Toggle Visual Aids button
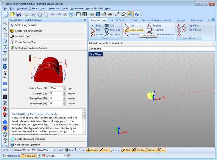Screen dimensions: 217x160 (x=29, y=156)
